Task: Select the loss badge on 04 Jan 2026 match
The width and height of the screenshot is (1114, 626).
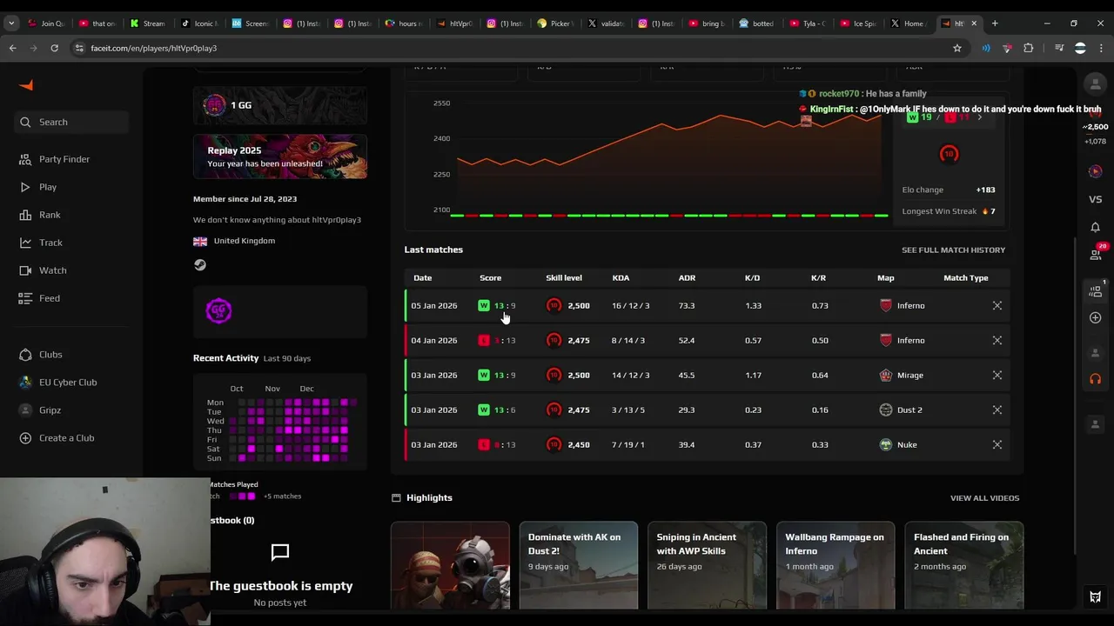Action: coord(484,341)
